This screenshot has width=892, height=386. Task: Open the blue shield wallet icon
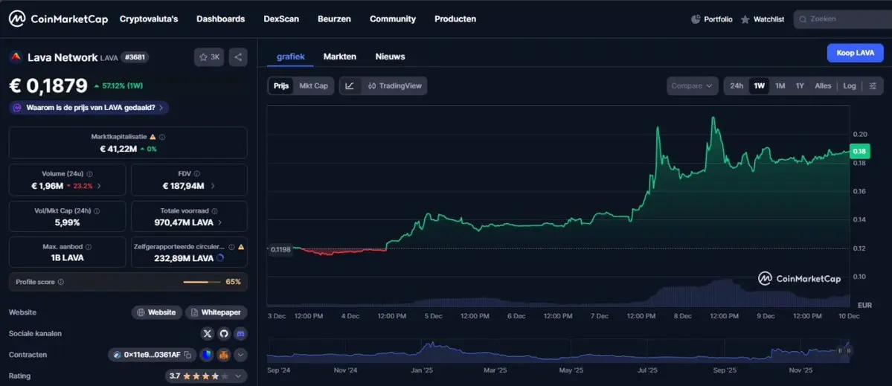click(x=207, y=355)
